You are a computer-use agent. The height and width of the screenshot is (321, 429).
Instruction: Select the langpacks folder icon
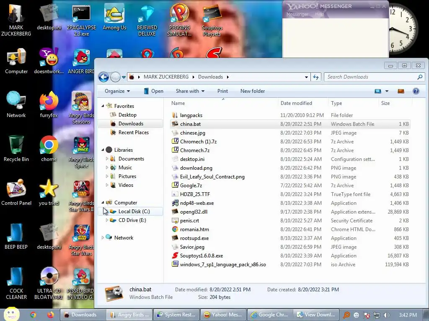175,115
